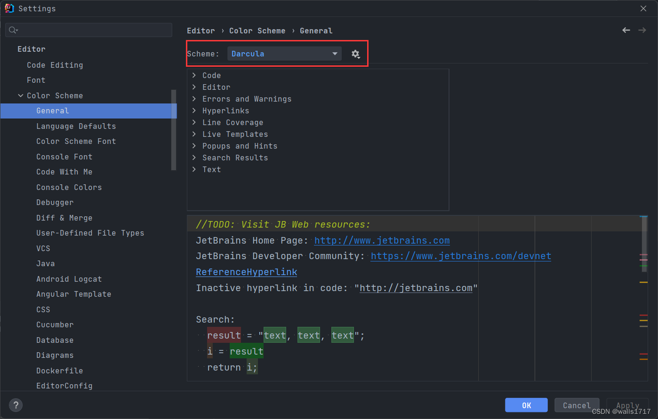Open the Scheme dropdown showing Darcula

point(284,54)
